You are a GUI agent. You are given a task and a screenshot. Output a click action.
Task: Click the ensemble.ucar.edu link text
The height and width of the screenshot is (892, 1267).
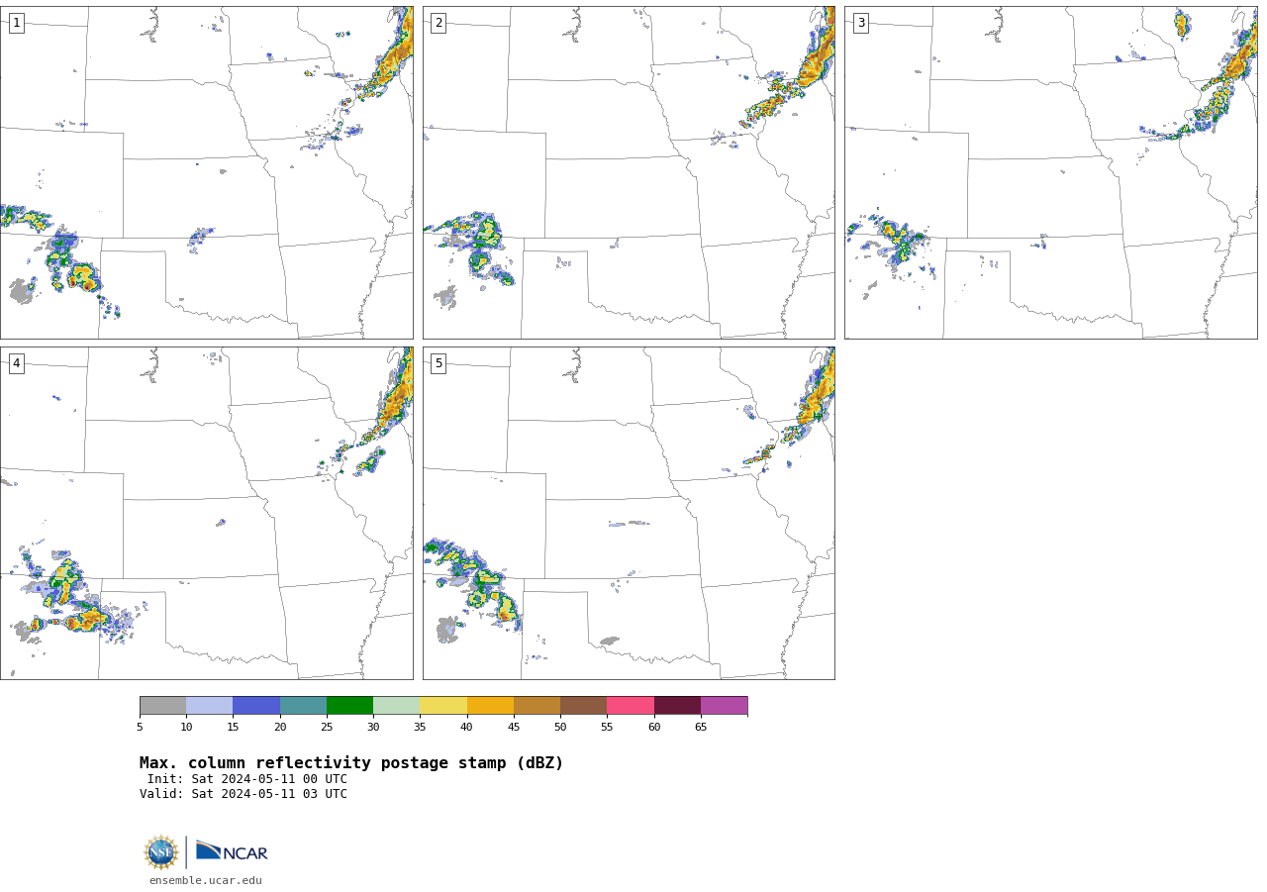(x=206, y=881)
